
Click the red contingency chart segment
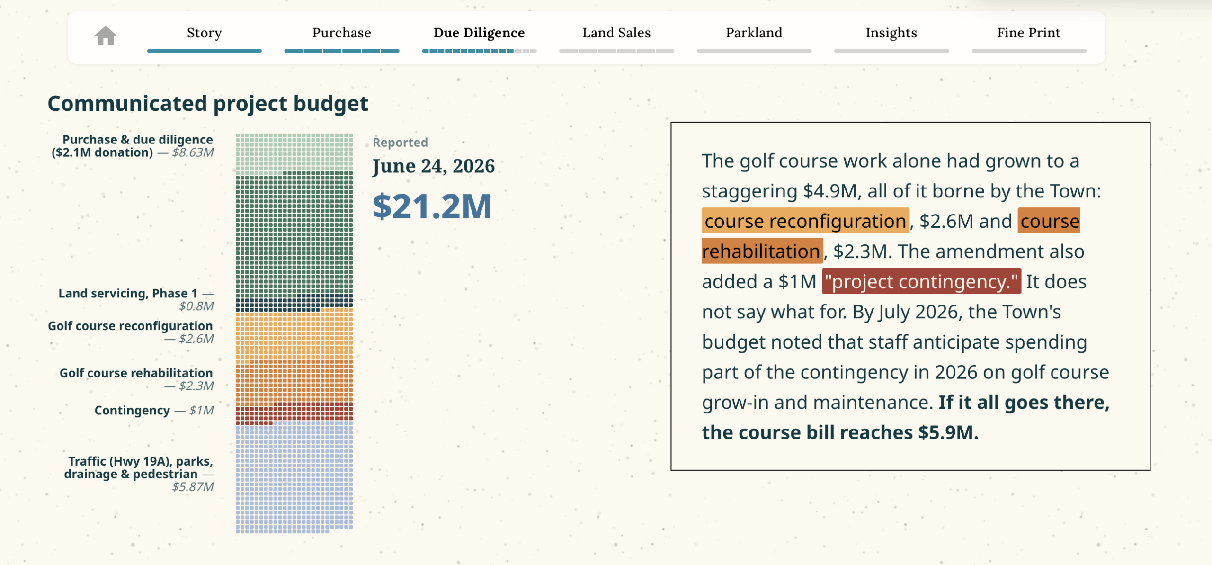point(294,413)
